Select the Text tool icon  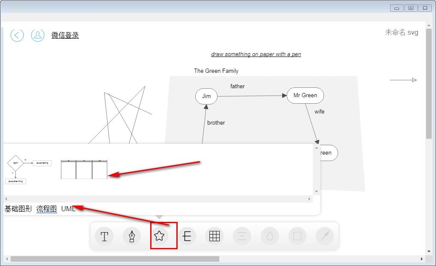[x=104, y=236]
